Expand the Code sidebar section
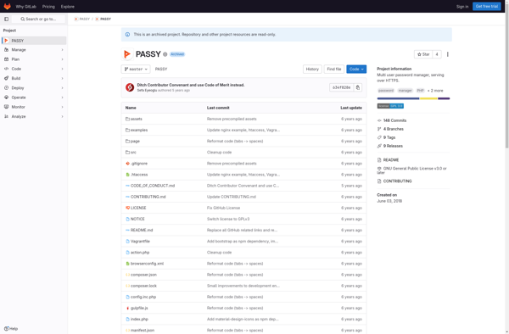 click(x=33, y=69)
